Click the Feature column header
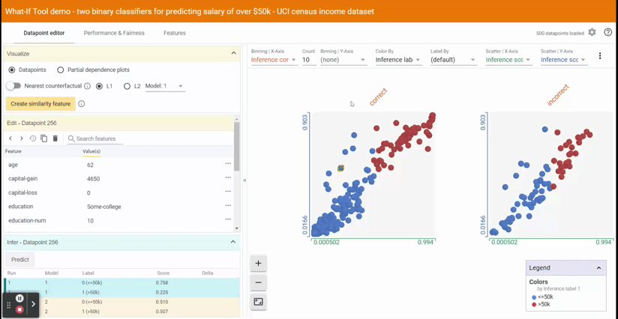The image size is (618, 319). 13,151
